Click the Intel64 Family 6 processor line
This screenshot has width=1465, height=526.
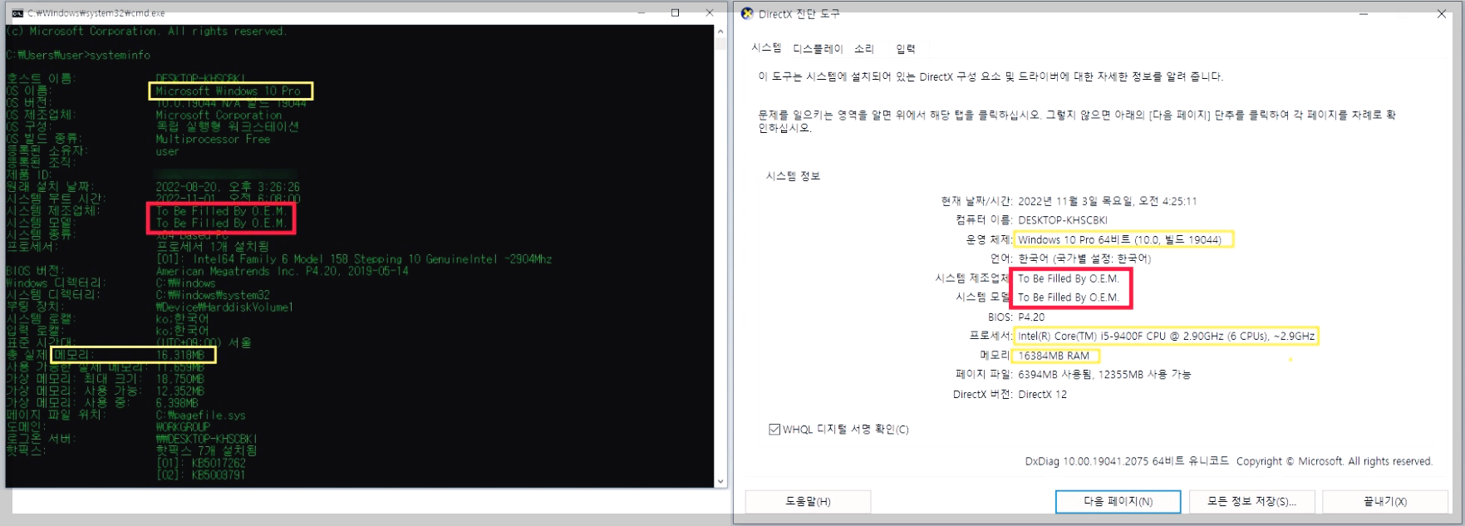pyautogui.click(x=354, y=259)
